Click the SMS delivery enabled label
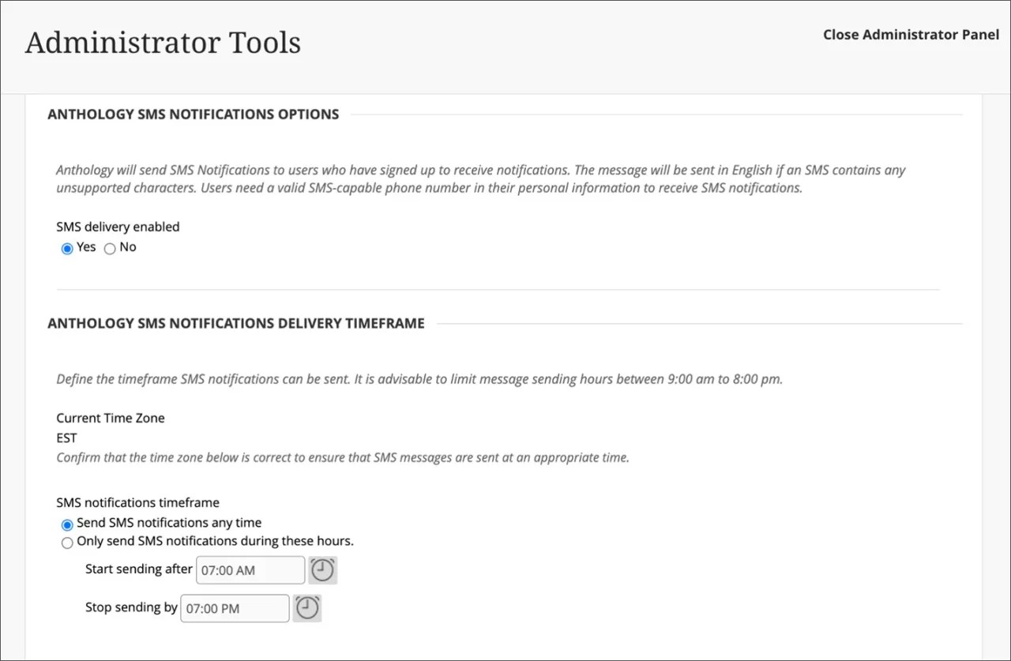Image resolution: width=1011 pixels, height=661 pixels. 117,227
